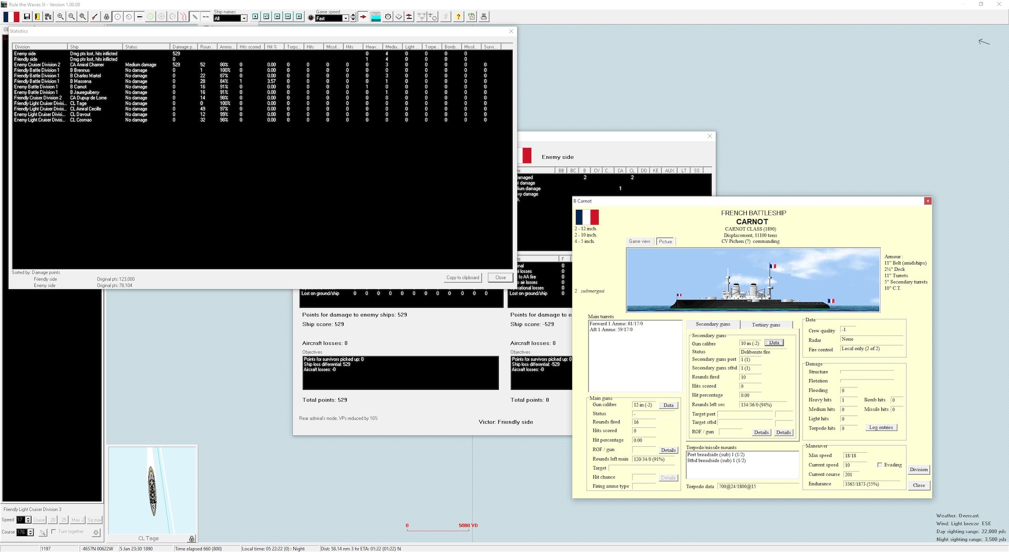
Task: Select the CA Amiral Charner row
Action: click(262, 65)
